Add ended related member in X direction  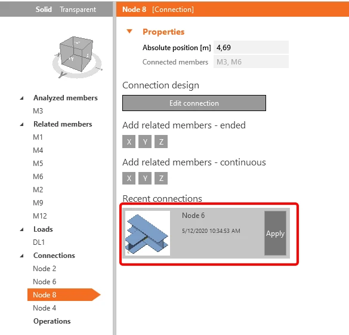[x=129, y=142]
